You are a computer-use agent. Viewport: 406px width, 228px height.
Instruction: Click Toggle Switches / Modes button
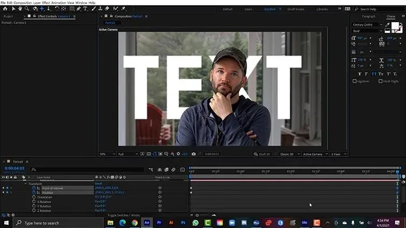[x=124, y=215]
